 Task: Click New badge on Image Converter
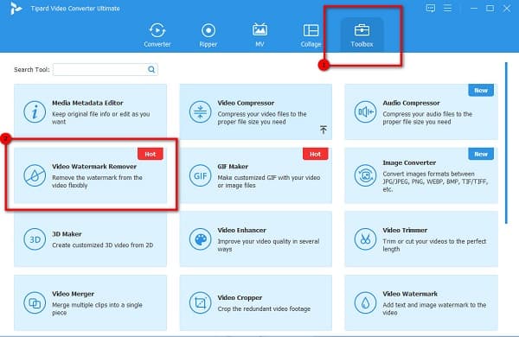(481, 154)
